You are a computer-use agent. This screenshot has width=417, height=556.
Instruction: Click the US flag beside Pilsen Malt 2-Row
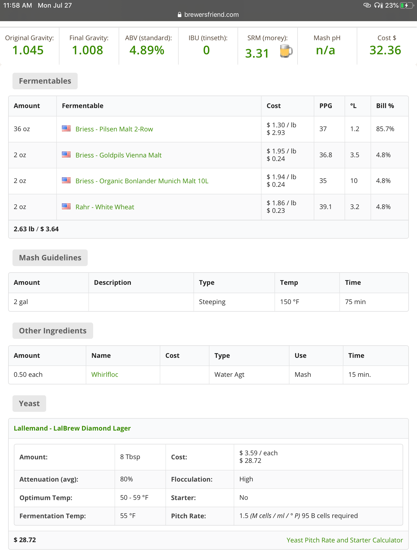tap(66, 128)
